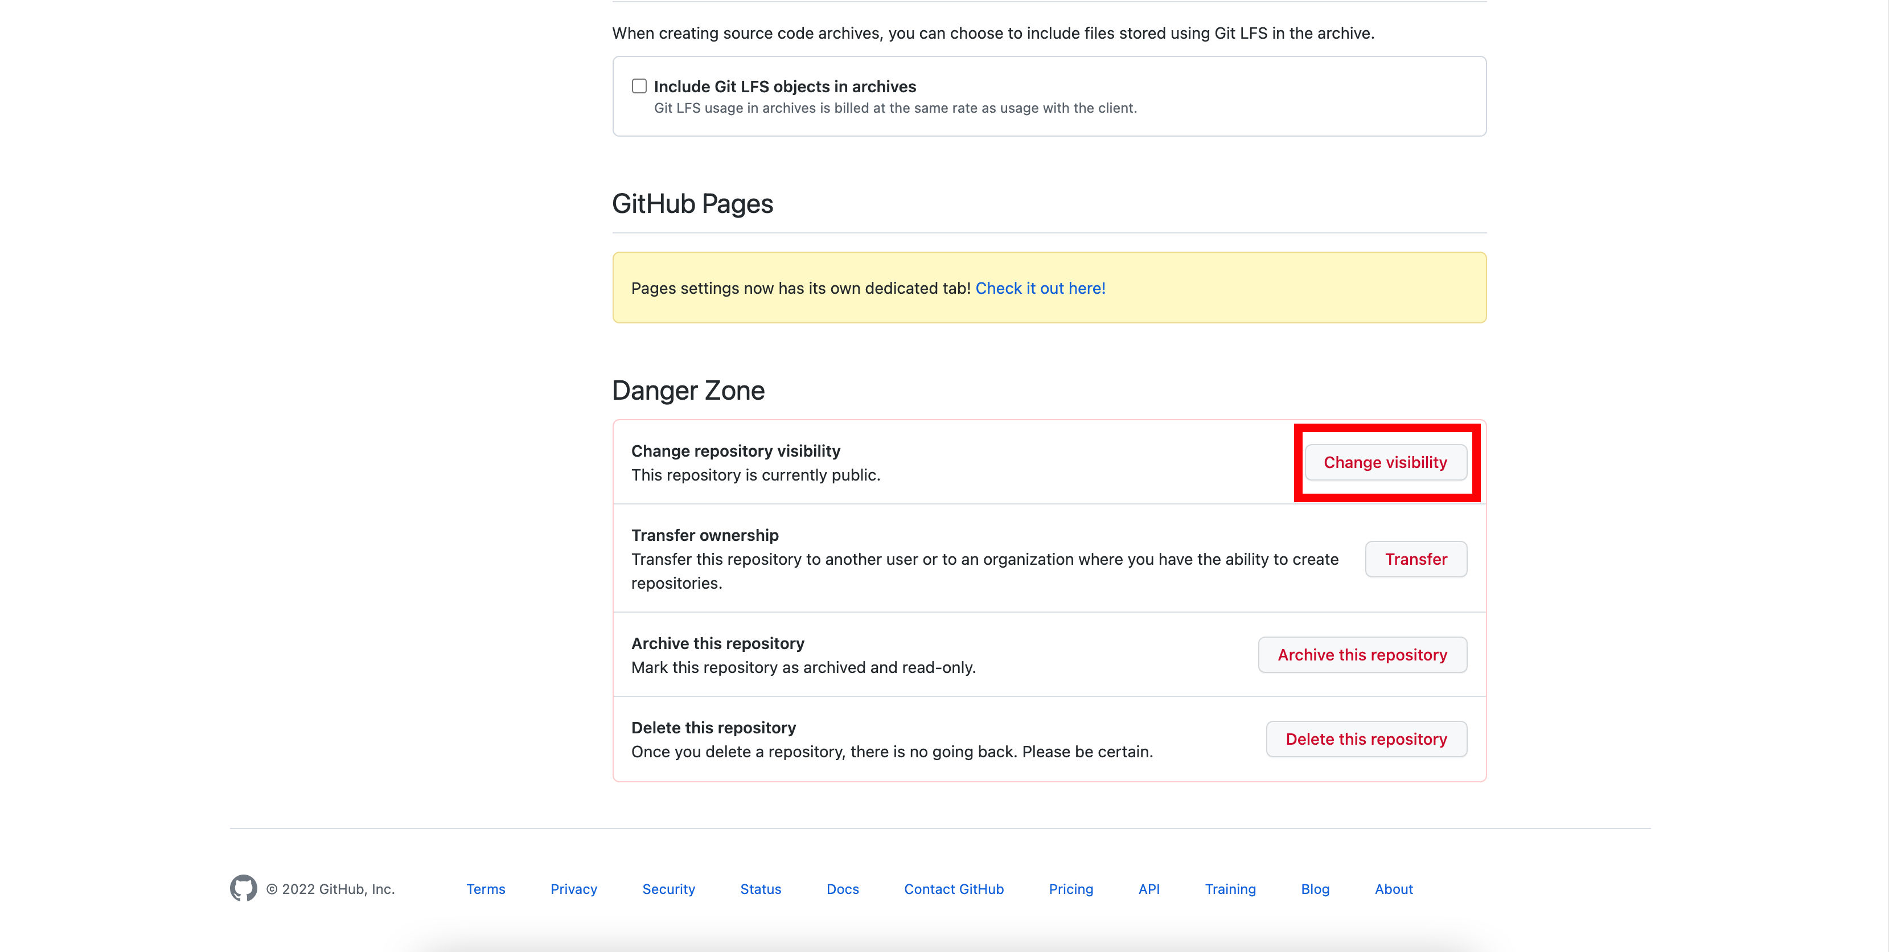
Task: Click the Include Git LFS objects label
Action: coord(785,87)
